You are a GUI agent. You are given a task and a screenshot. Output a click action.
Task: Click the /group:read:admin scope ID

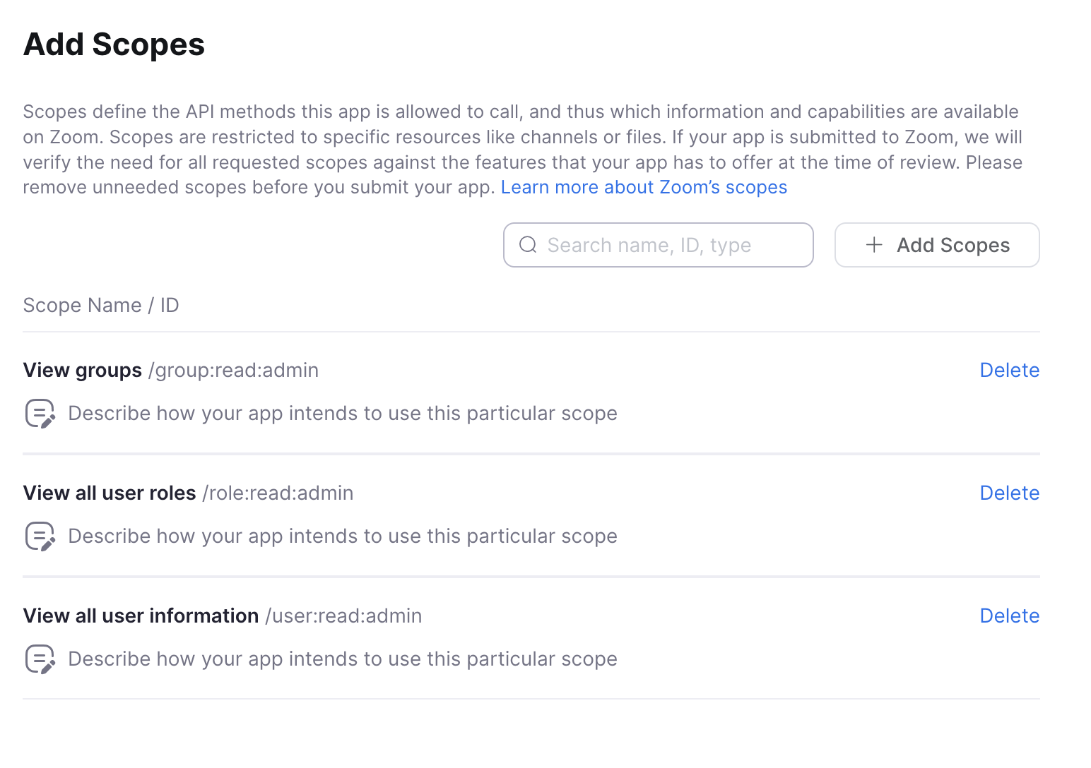click(x=233, y=371)
